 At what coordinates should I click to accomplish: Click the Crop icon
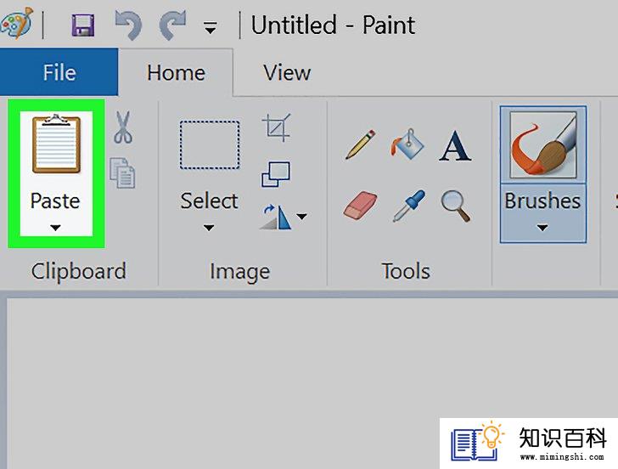(x=276, y=127)
